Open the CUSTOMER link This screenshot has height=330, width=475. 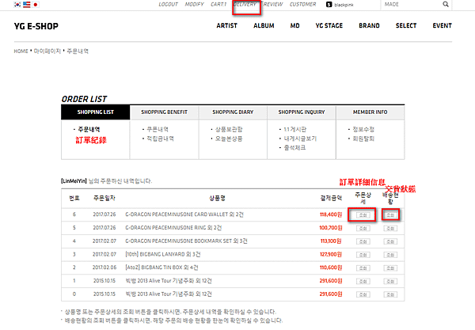click(x=302, y=4)
